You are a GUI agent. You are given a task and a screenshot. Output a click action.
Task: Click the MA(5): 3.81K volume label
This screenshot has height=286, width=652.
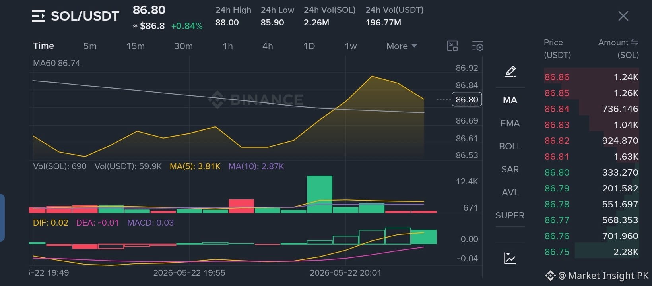195,166
